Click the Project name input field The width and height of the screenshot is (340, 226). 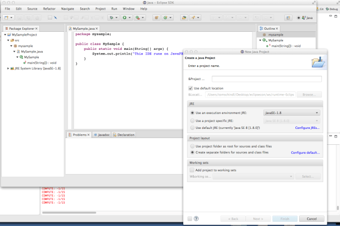click(267, 79)
